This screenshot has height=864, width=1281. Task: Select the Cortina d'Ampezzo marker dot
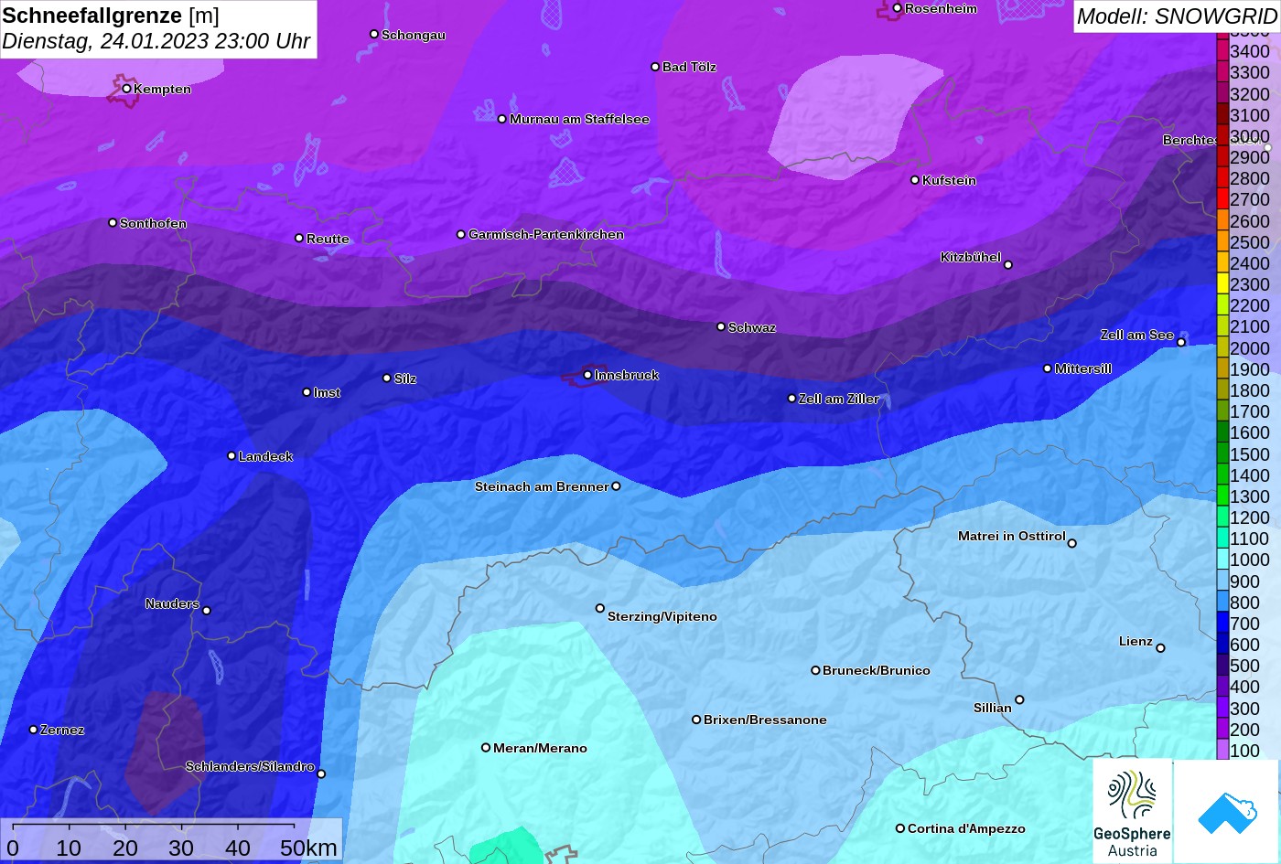(900, 828)
